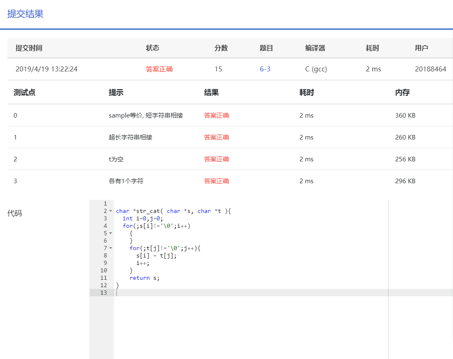
Task: Click the 结果 column header
Action: tap(211, 92)
